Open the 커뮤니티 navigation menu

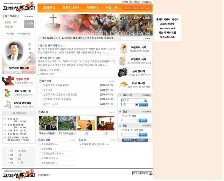pos(111,8)
